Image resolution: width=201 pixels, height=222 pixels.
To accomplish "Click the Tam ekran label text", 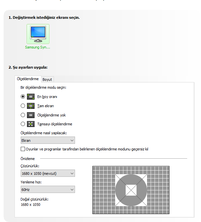I will pos(45,106).
